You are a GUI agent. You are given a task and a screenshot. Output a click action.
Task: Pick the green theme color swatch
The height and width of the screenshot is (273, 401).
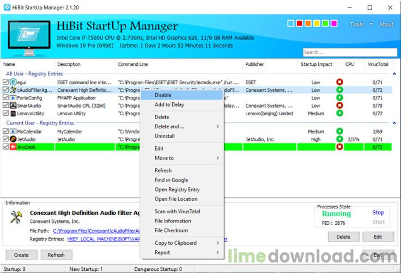(326, 23)
